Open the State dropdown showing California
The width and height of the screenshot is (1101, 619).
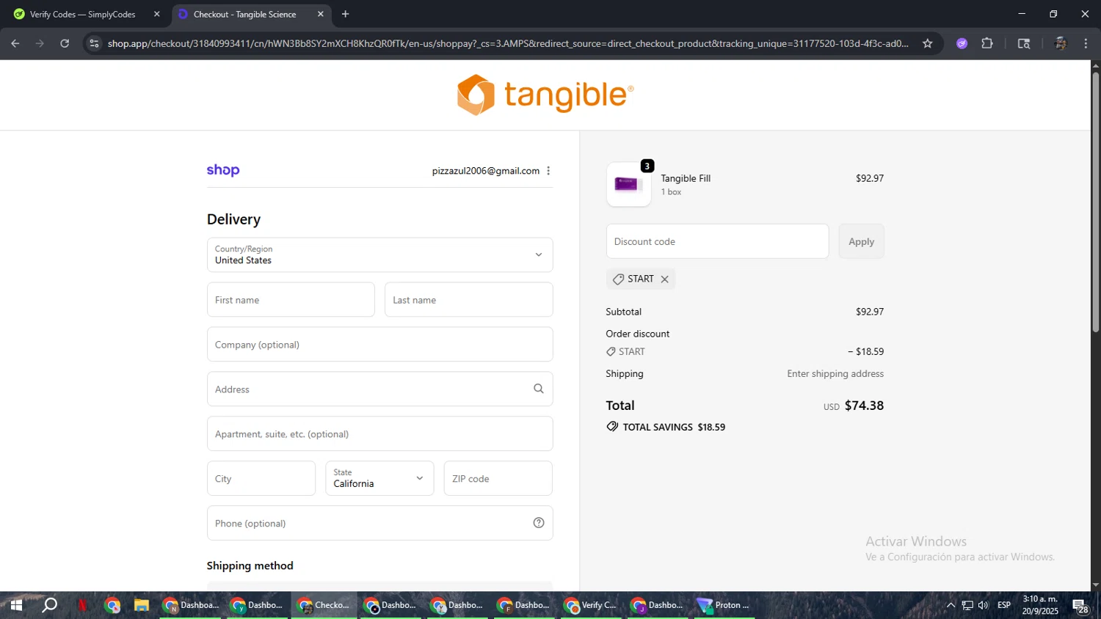tap(379, 478)
